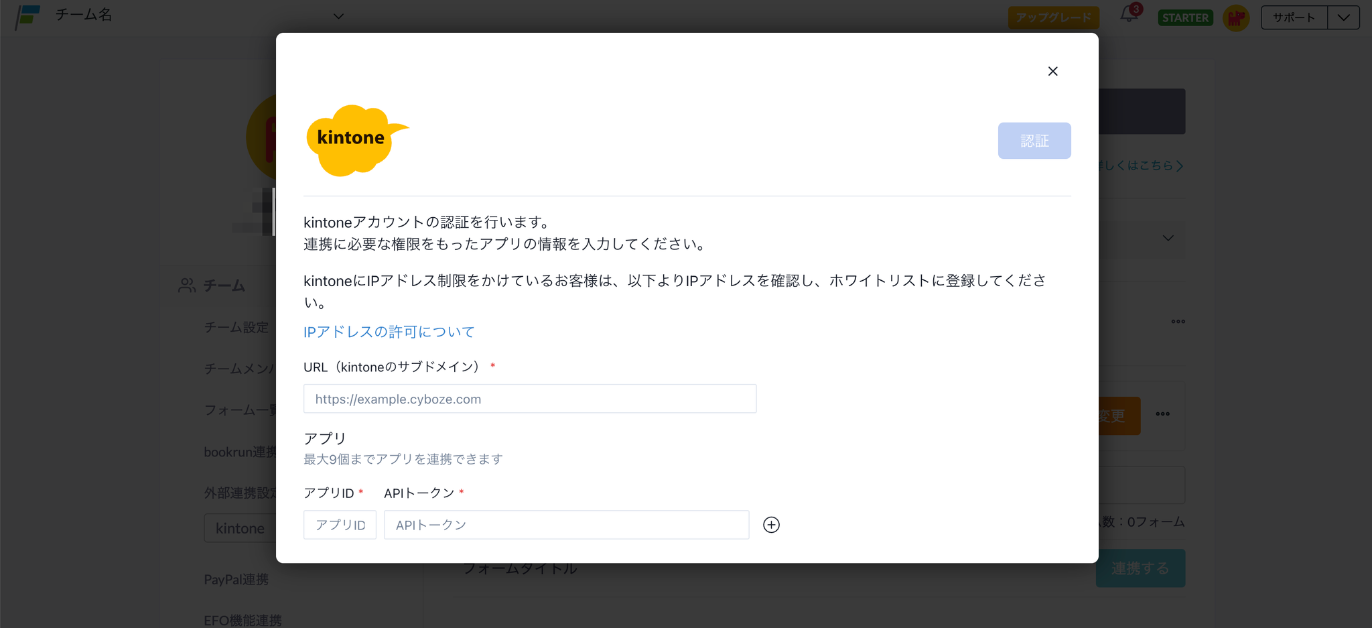This screenshot has height=628, width=1372.
Task: Click the アップグレード button
Action: (x=1053, y=17)
